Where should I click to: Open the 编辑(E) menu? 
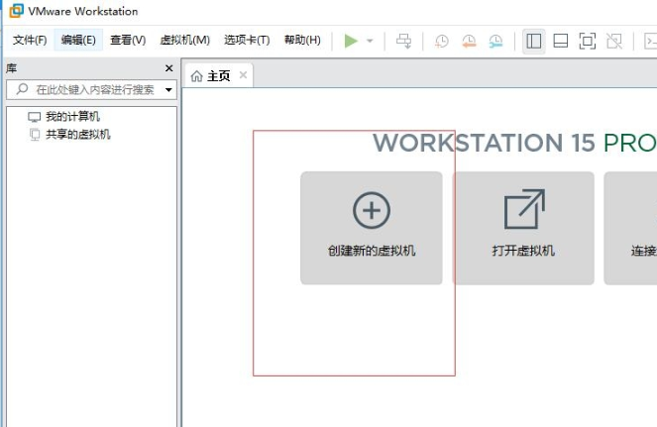tap(78, 41)
